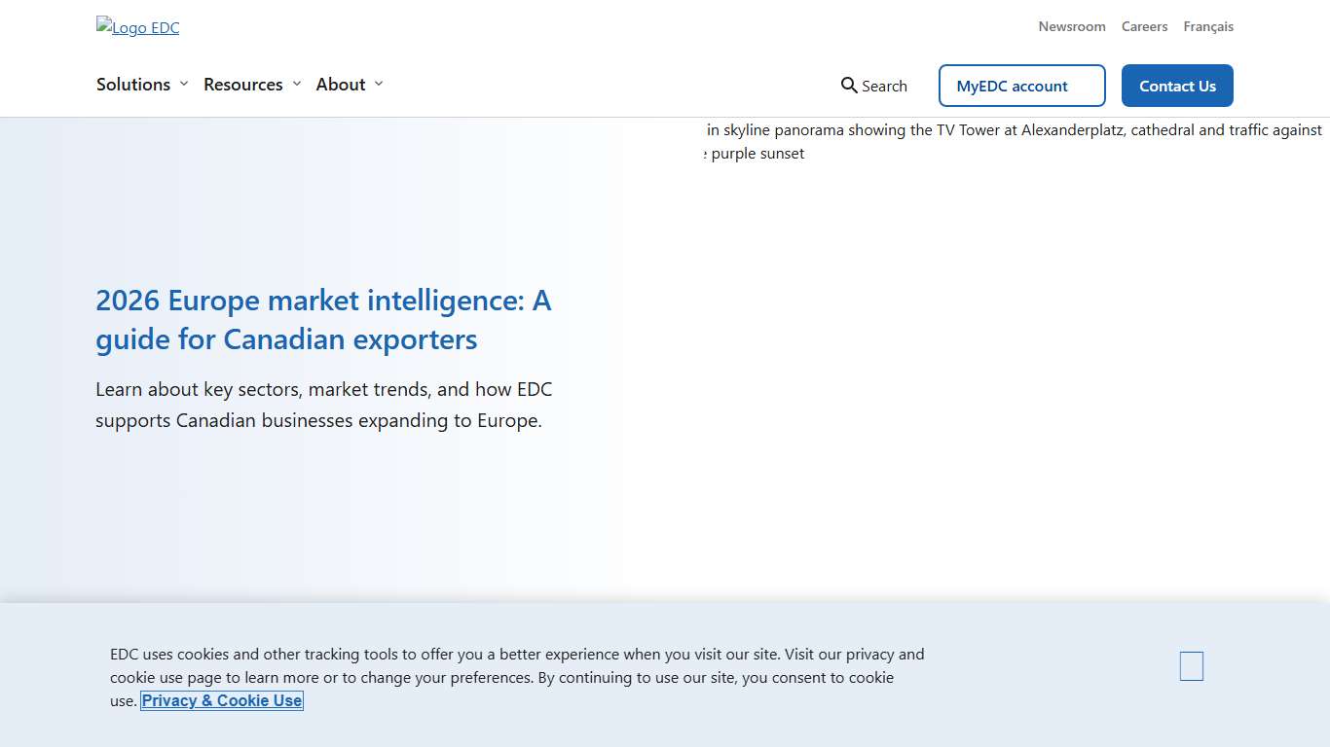Image resolution: width=1330 pixels, height=747 pixels.
Task: Click the Resources chevron arrow
Action: pyautogui.click(x=297, y=85)
